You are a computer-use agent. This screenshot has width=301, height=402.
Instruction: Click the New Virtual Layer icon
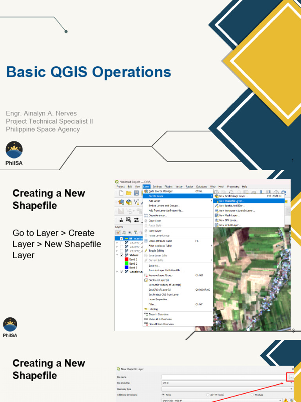point(216,225)
